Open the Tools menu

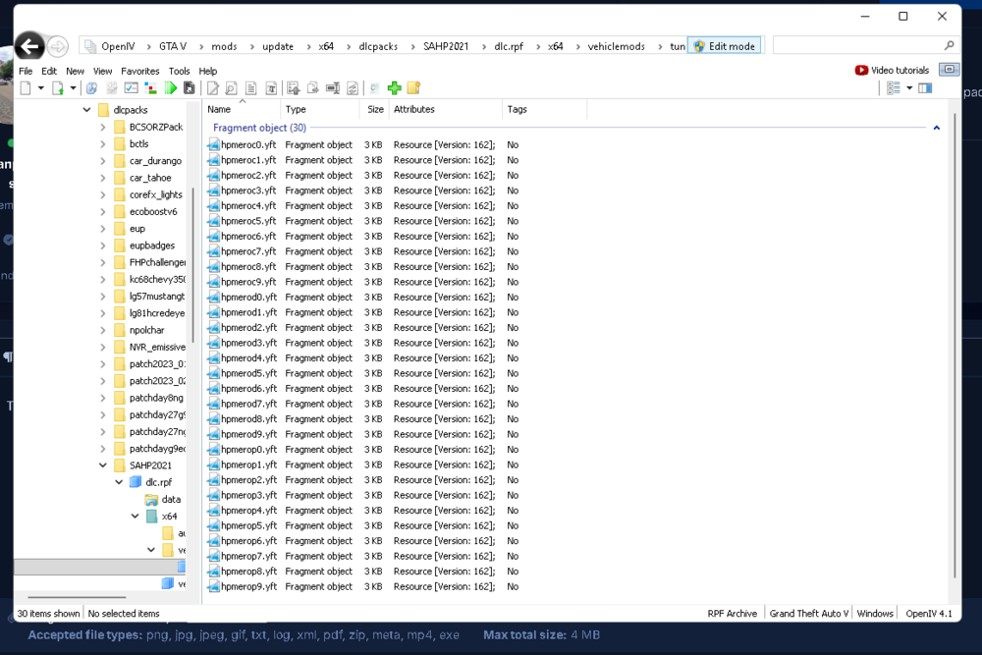click(179, 71)
